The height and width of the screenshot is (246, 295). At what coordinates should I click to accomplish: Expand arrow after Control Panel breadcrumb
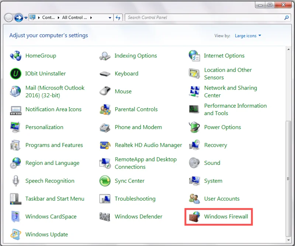coord(59,18)
